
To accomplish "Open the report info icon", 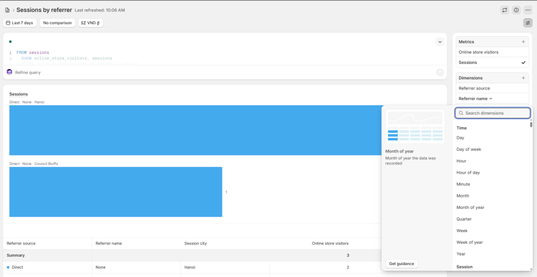I will 516,10.
